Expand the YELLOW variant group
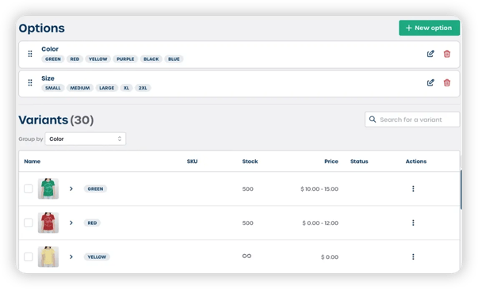Image resolution: width=478 pixels, height=289 pixels. pos(71,257)
